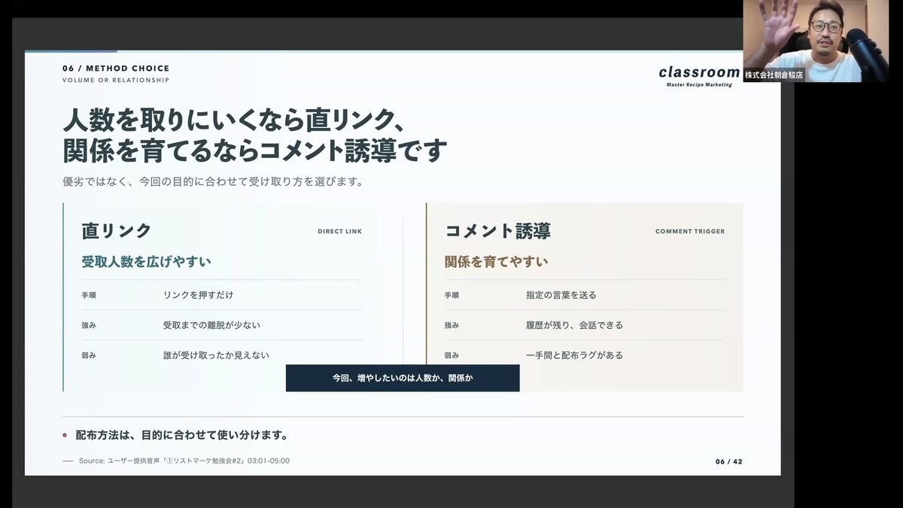This screenshot has height=508, width=903.
Task: Click the text 関係を育てやすい
Action: pos(496,262)
